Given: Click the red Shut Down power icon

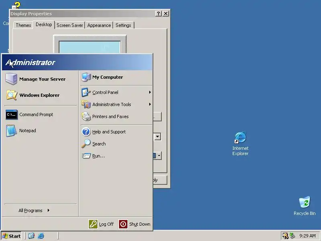Looking at the screenshot, I should pyautogui.click(x=123, y=224).
